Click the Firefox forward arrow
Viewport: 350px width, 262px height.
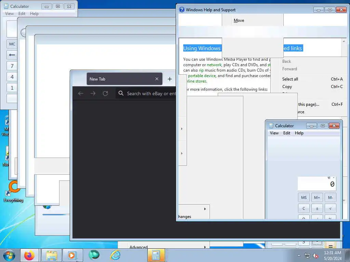point(93,93)
